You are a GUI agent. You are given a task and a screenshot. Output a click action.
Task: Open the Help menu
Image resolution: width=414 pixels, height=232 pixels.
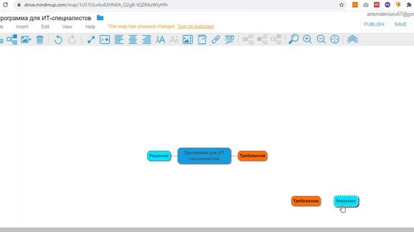(x=90, y=26)
